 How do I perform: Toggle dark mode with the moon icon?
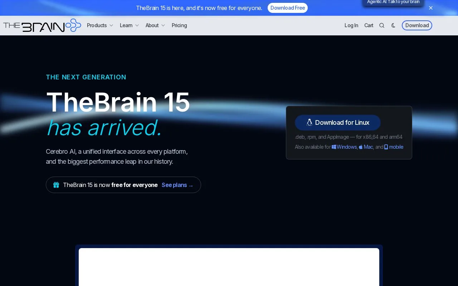393,25
